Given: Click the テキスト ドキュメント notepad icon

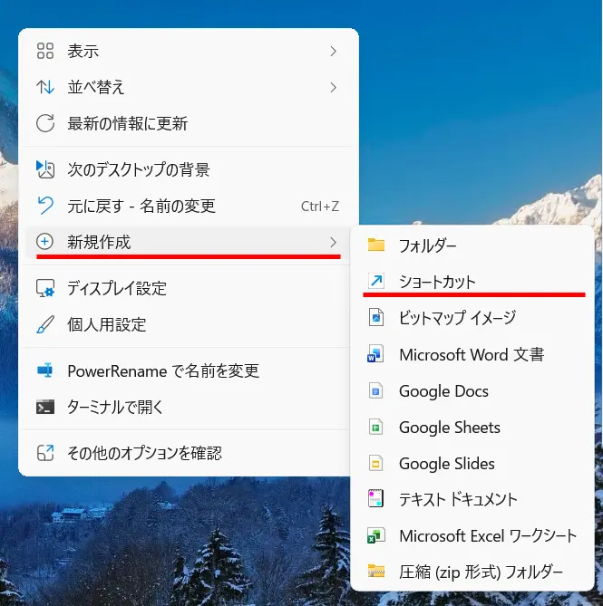Looking at the screenshot, I should pos(376,498).
